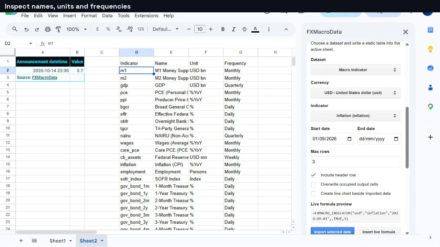Open Google Calendar side panel icon
This screenshot has width=440, height=247.
click(x=430, y=30)
